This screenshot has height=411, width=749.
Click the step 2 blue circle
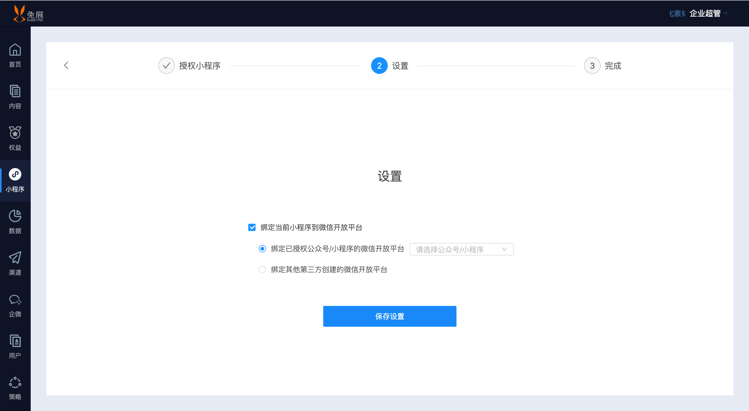(x=379, y=66)
